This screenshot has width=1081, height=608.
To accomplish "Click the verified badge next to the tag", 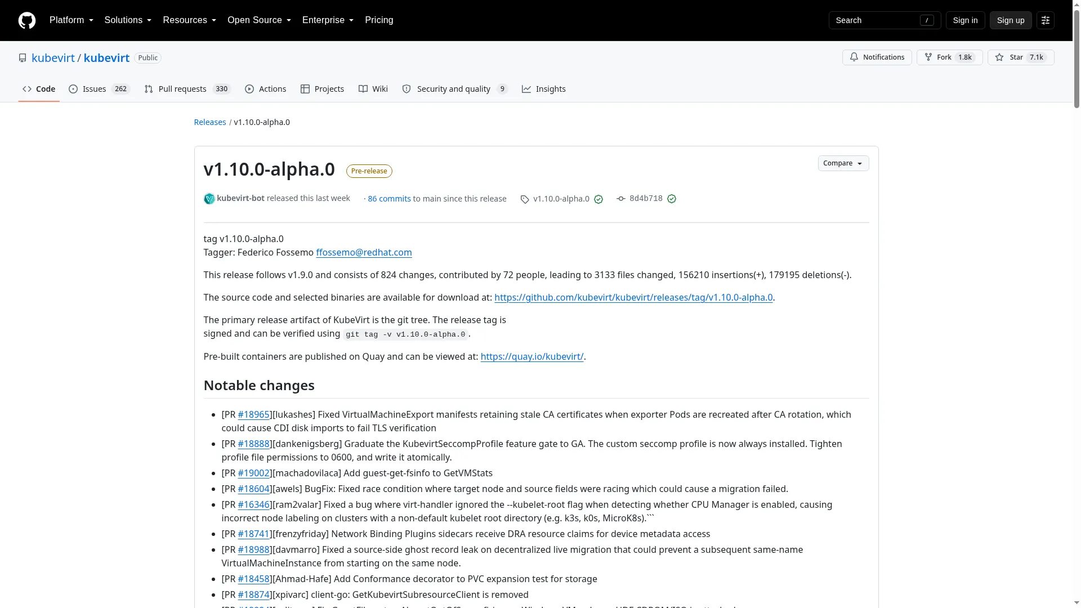I will pyautogui.click(x=598, y=199).
